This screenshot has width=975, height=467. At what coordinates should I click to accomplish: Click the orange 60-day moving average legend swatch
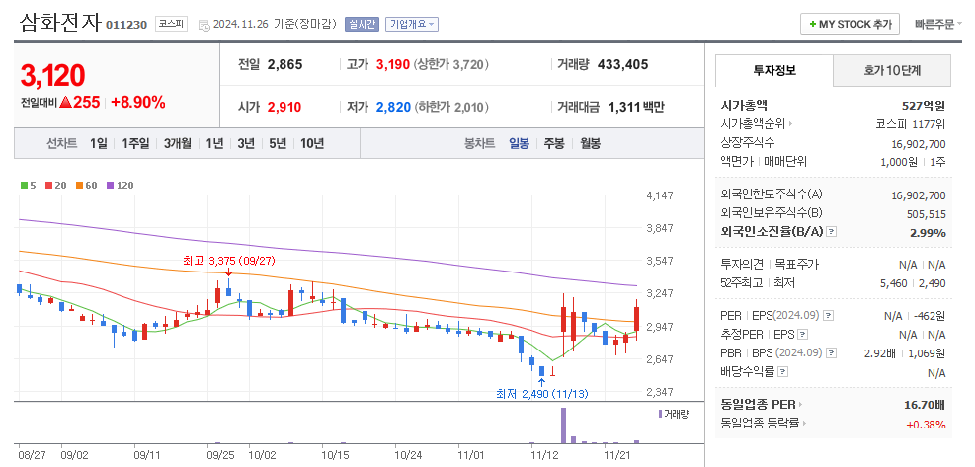79,186
